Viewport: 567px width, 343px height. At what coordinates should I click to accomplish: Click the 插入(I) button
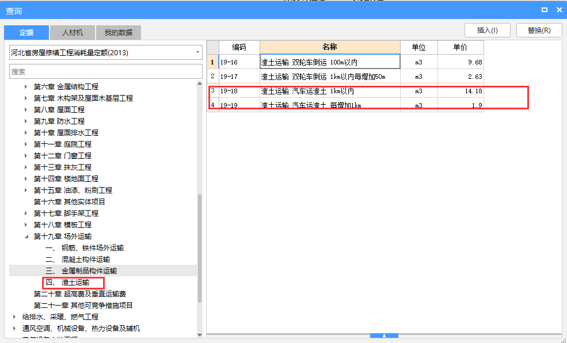tap(487, 31)
